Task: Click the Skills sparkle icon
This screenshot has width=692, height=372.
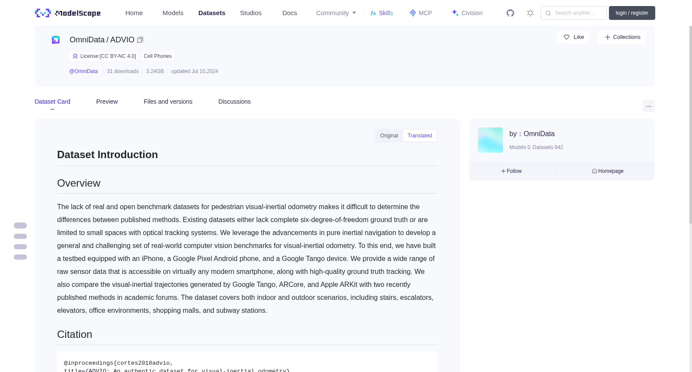Action: [x=373, y=13]
